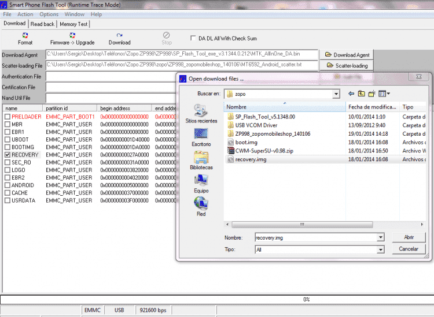Click the 0% download progress bar
The width and height of the screenshot is (434, 317).
point(217,299)
